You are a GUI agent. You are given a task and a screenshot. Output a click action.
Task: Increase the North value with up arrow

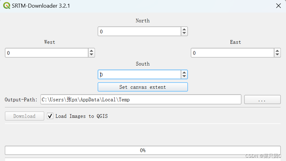click(184, 30)
